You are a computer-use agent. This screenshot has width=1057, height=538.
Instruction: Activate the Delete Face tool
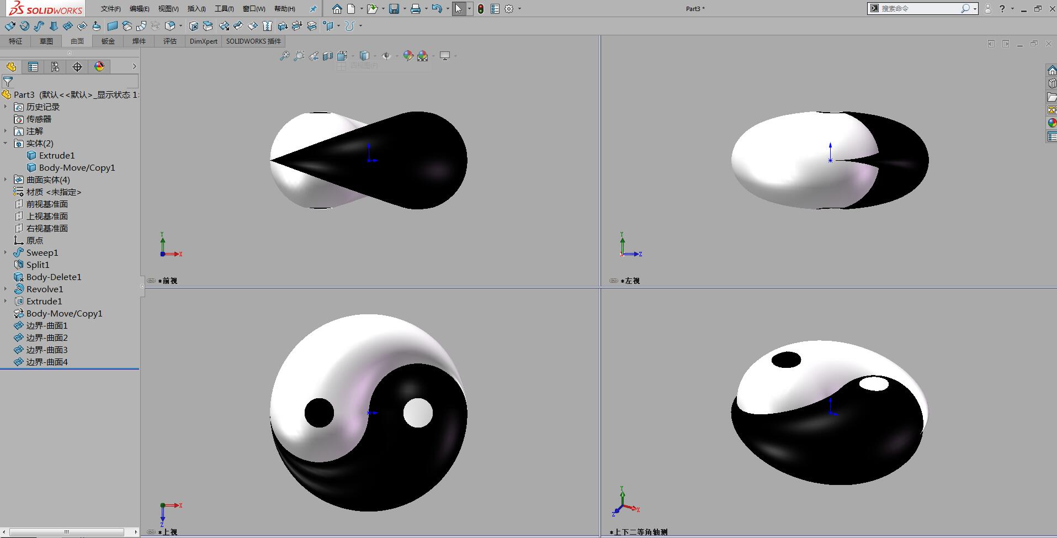click(x=194, y=26)
